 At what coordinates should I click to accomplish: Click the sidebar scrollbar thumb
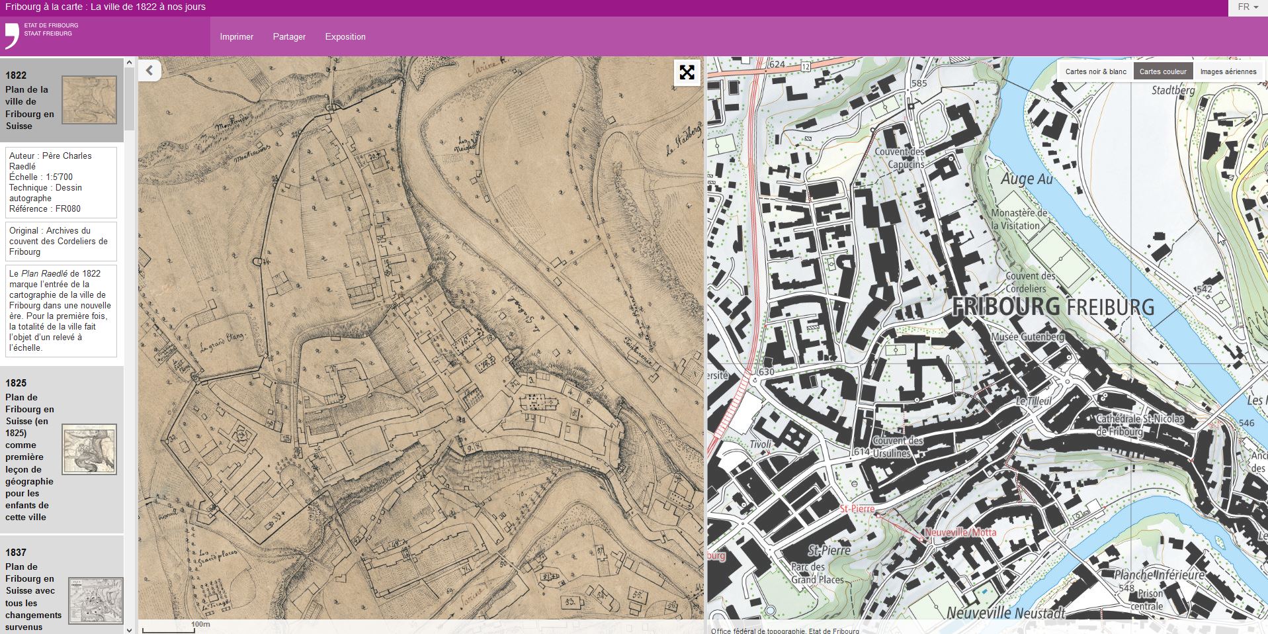[129, 99]
